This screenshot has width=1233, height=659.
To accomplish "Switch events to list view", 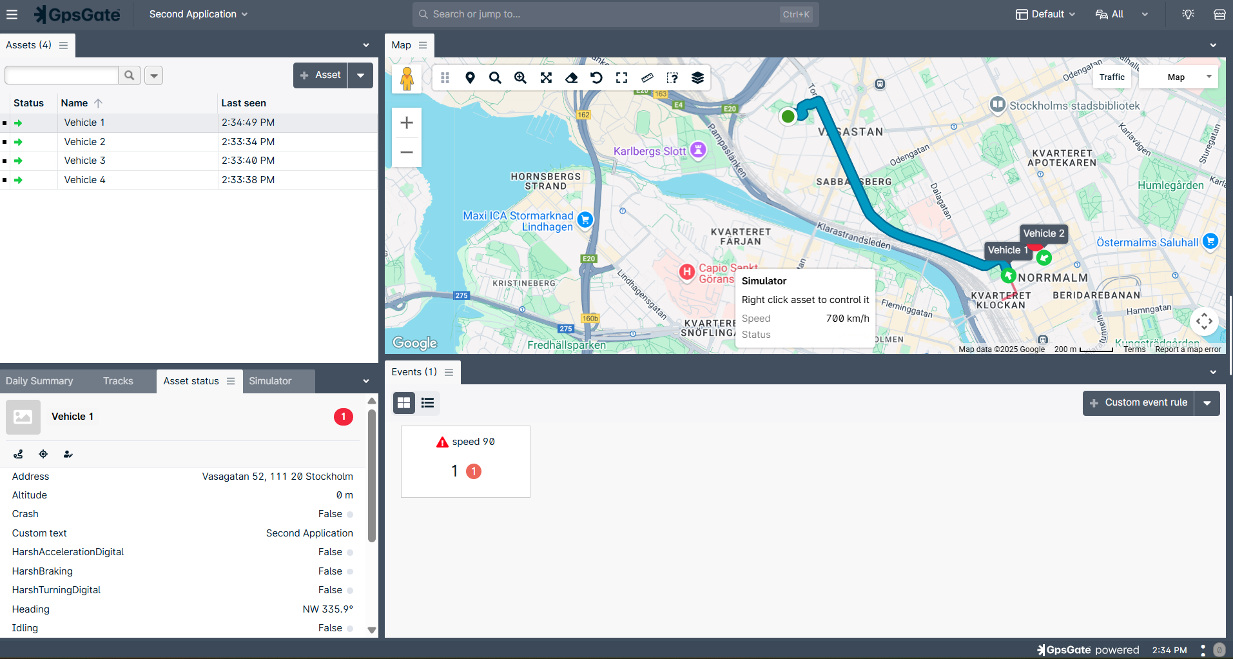I will click(427, 403).
